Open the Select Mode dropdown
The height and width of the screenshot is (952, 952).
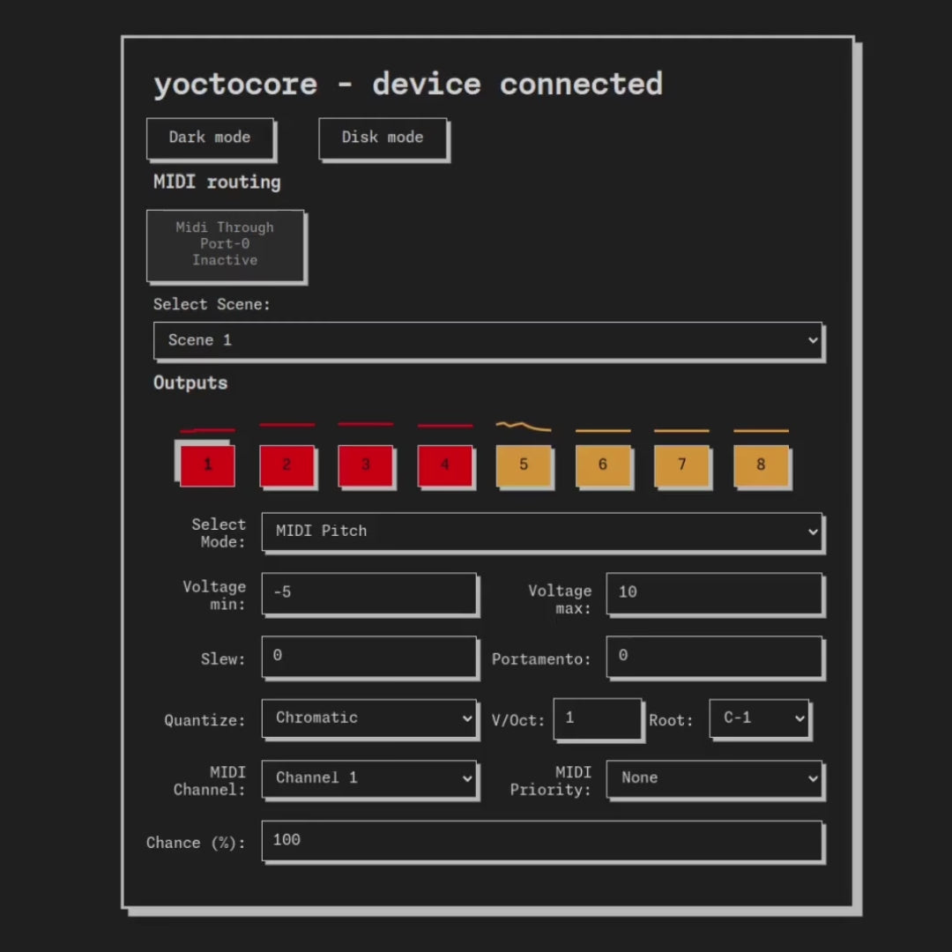click(x=542, y=532)
